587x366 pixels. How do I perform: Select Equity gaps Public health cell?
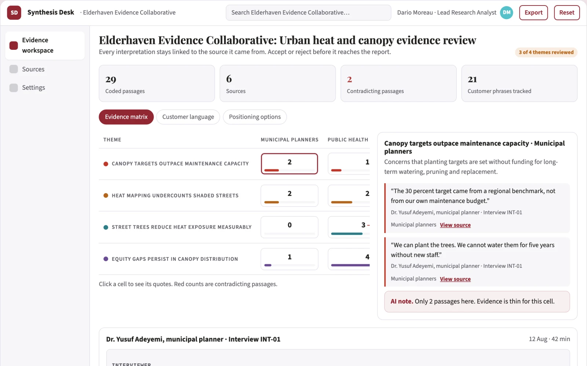pos(349,259)
